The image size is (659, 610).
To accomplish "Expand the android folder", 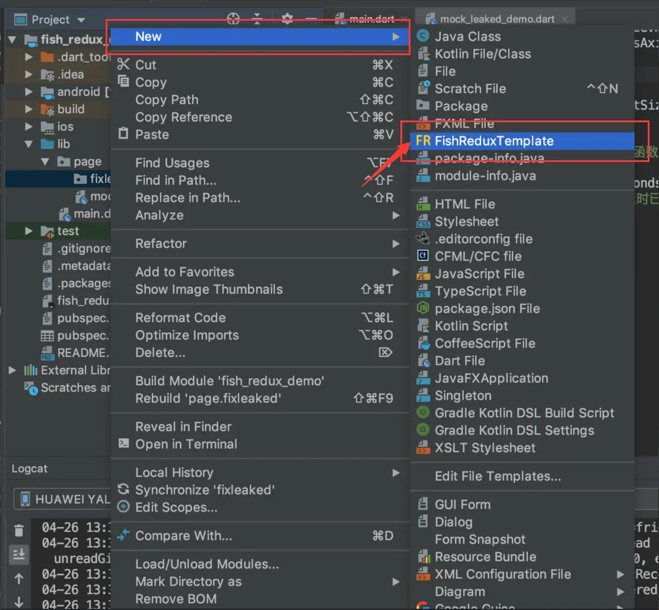I will point(28,91).
